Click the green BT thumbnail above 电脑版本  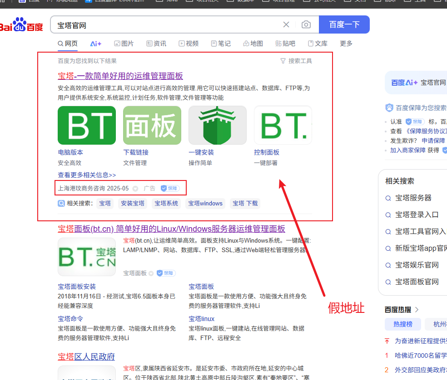click(x=87, y=125)
